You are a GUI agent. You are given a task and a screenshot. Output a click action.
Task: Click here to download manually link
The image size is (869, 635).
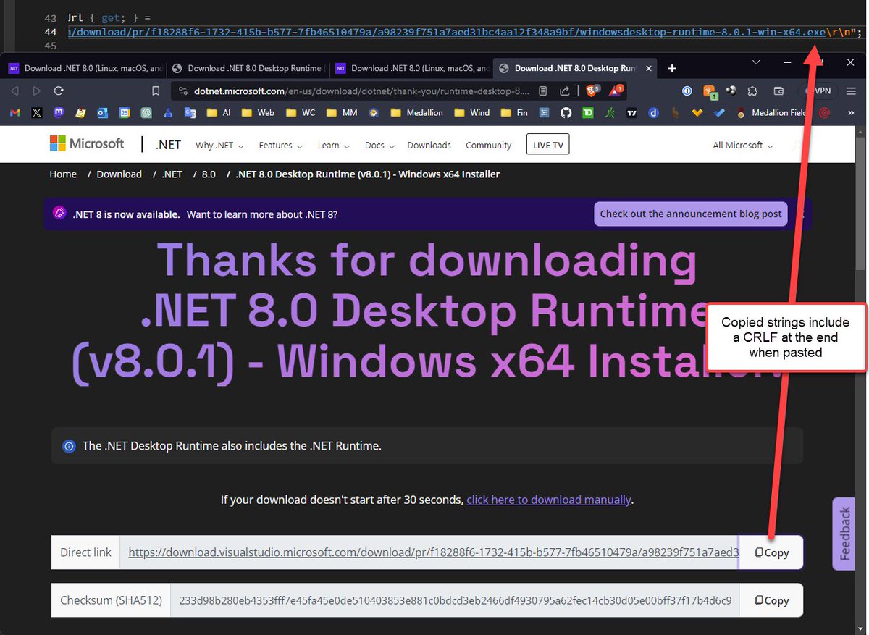tap(549, 500)
